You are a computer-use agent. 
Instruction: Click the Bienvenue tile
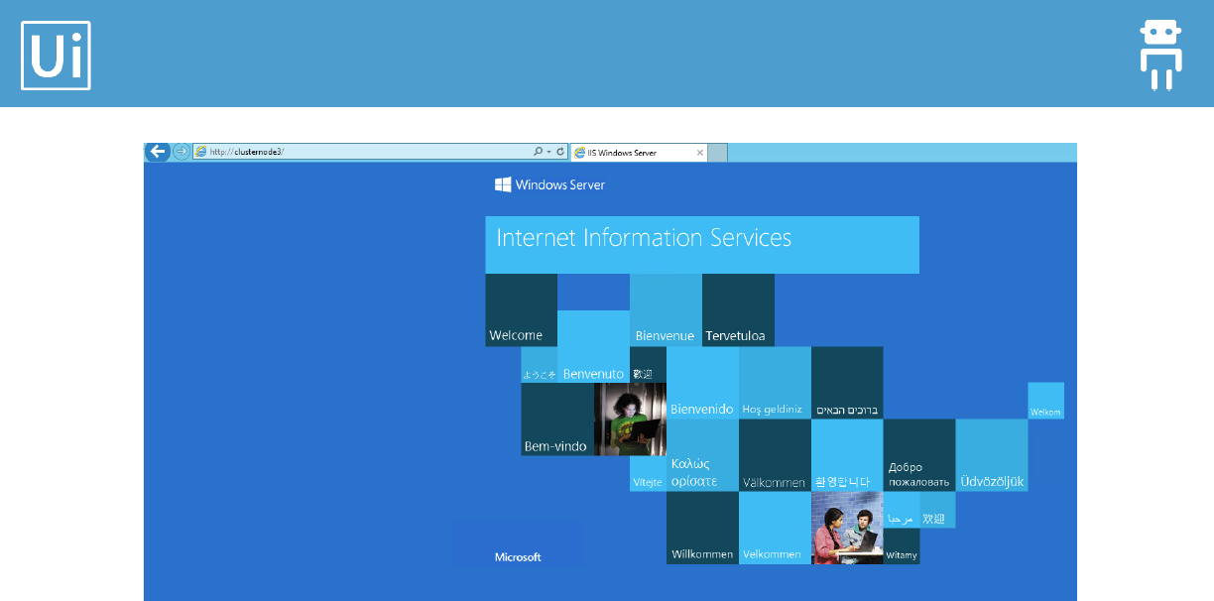pyautogui.click(x=666, y=310)
